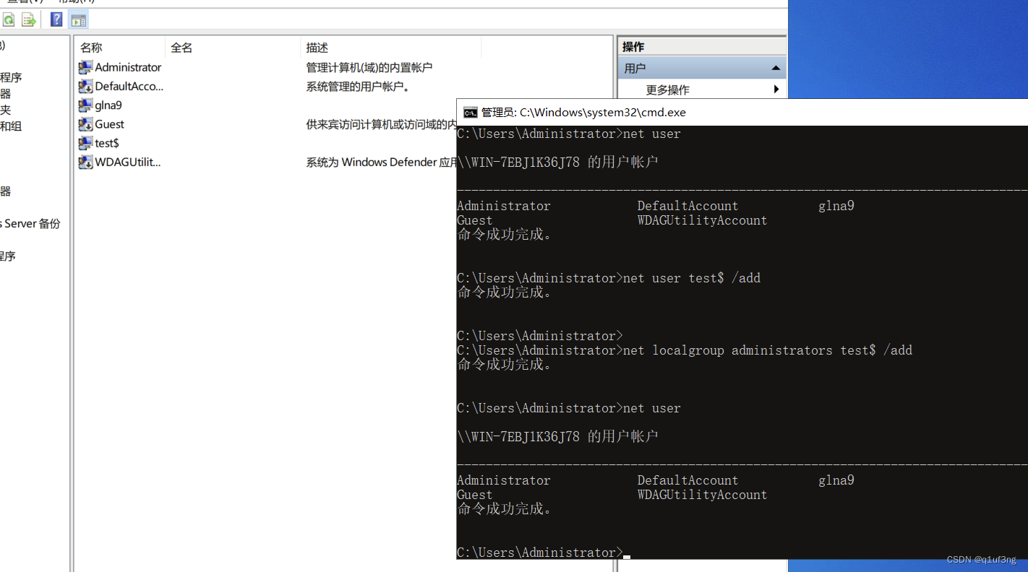This screenshot has height=572, width=1028.
Task: Select the Guest user name
Action: [109, 124]
